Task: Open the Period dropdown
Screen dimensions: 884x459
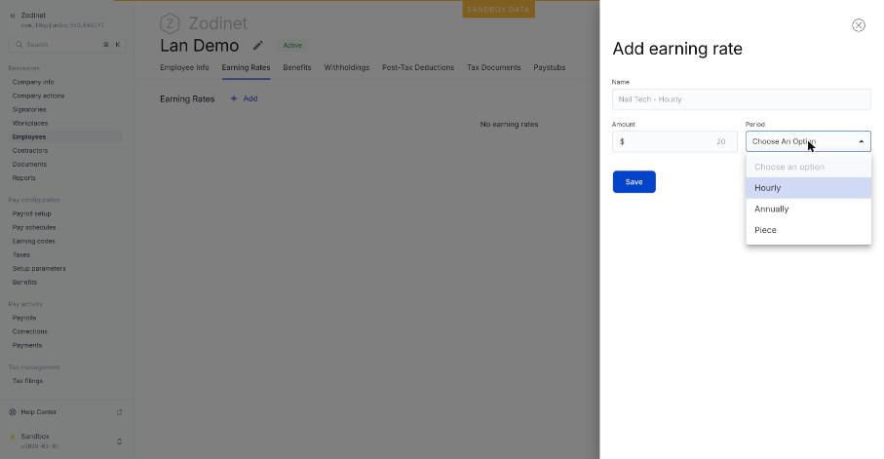Action: coord(808,141)
